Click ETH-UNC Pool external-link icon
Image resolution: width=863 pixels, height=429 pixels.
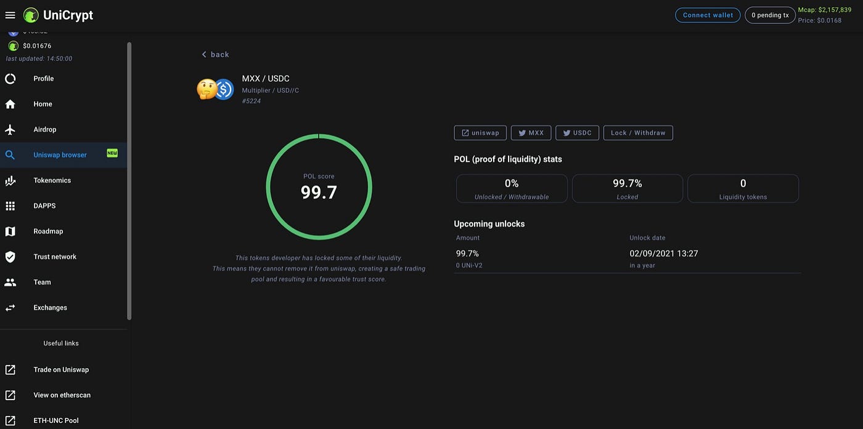coord(10,420)
